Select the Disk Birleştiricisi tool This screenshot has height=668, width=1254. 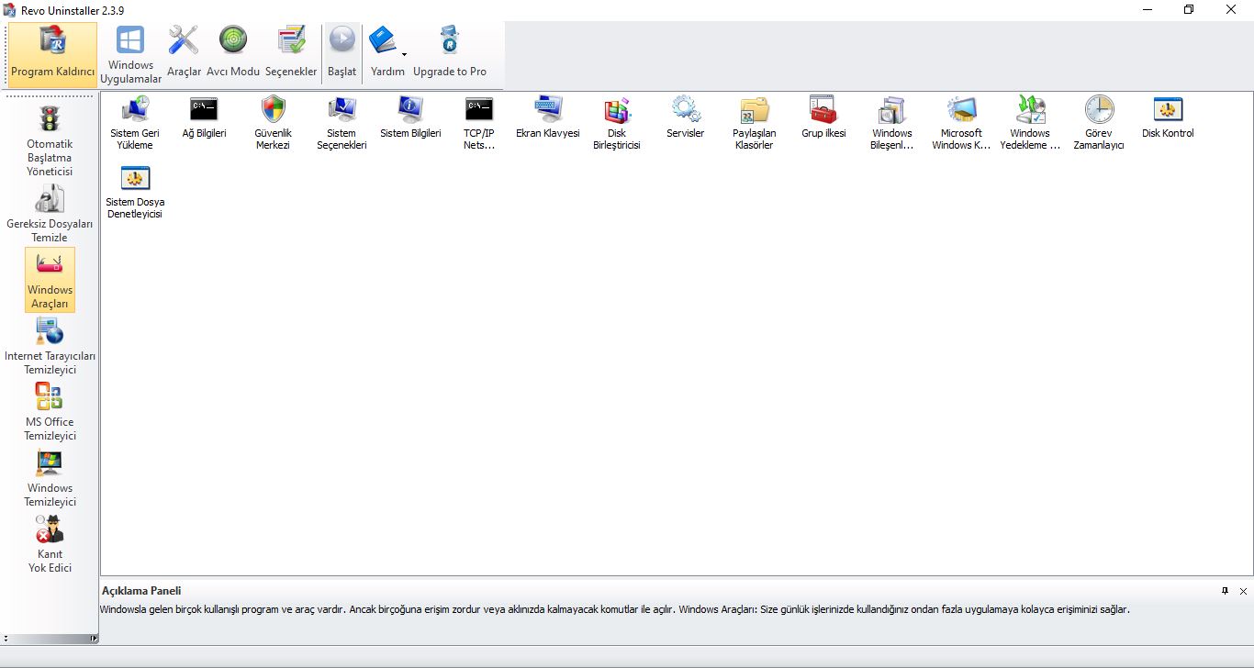(x=617, y=123)
